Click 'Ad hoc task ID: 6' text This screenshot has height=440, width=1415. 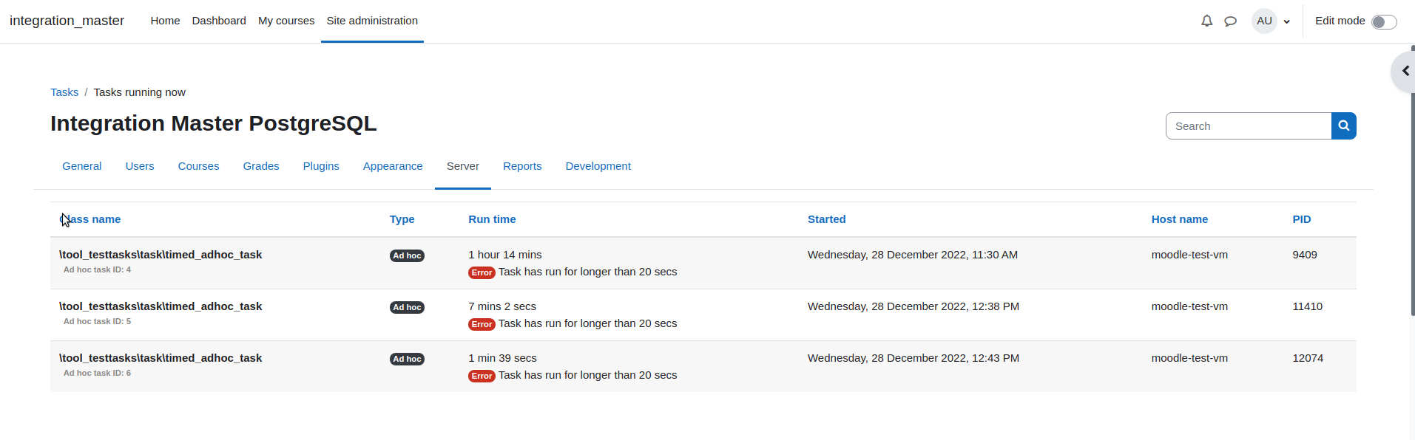point(97,373)
